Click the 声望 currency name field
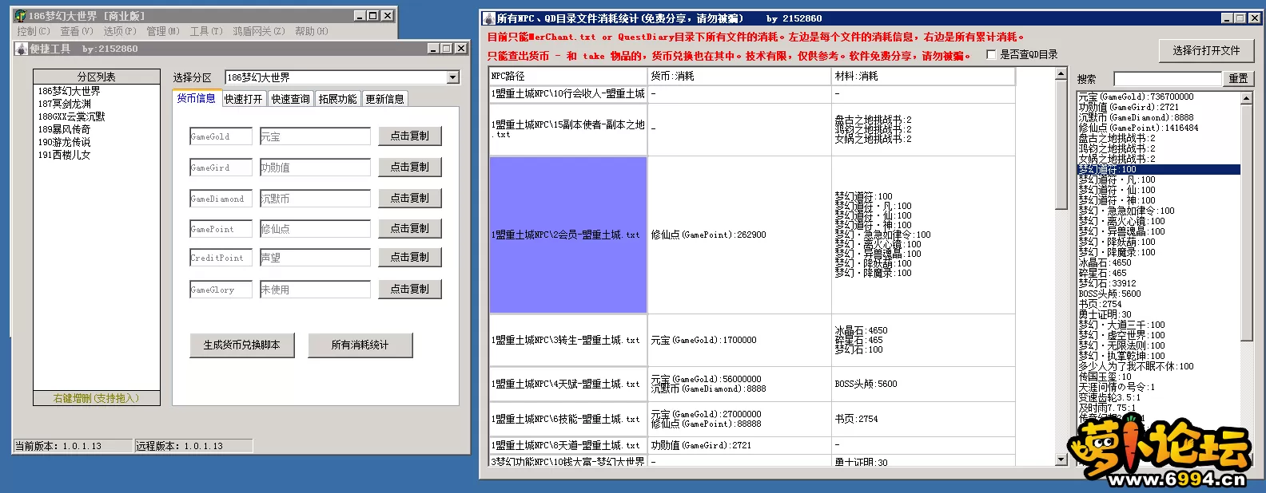Screen dimensions: 1266x493 tap(315, 258)
